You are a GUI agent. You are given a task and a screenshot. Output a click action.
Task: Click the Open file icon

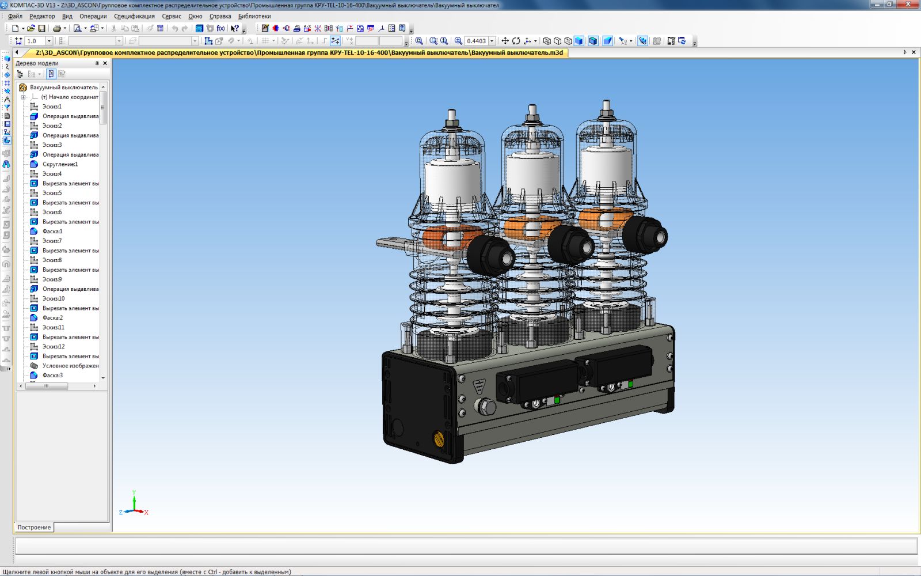click(31, 28)
